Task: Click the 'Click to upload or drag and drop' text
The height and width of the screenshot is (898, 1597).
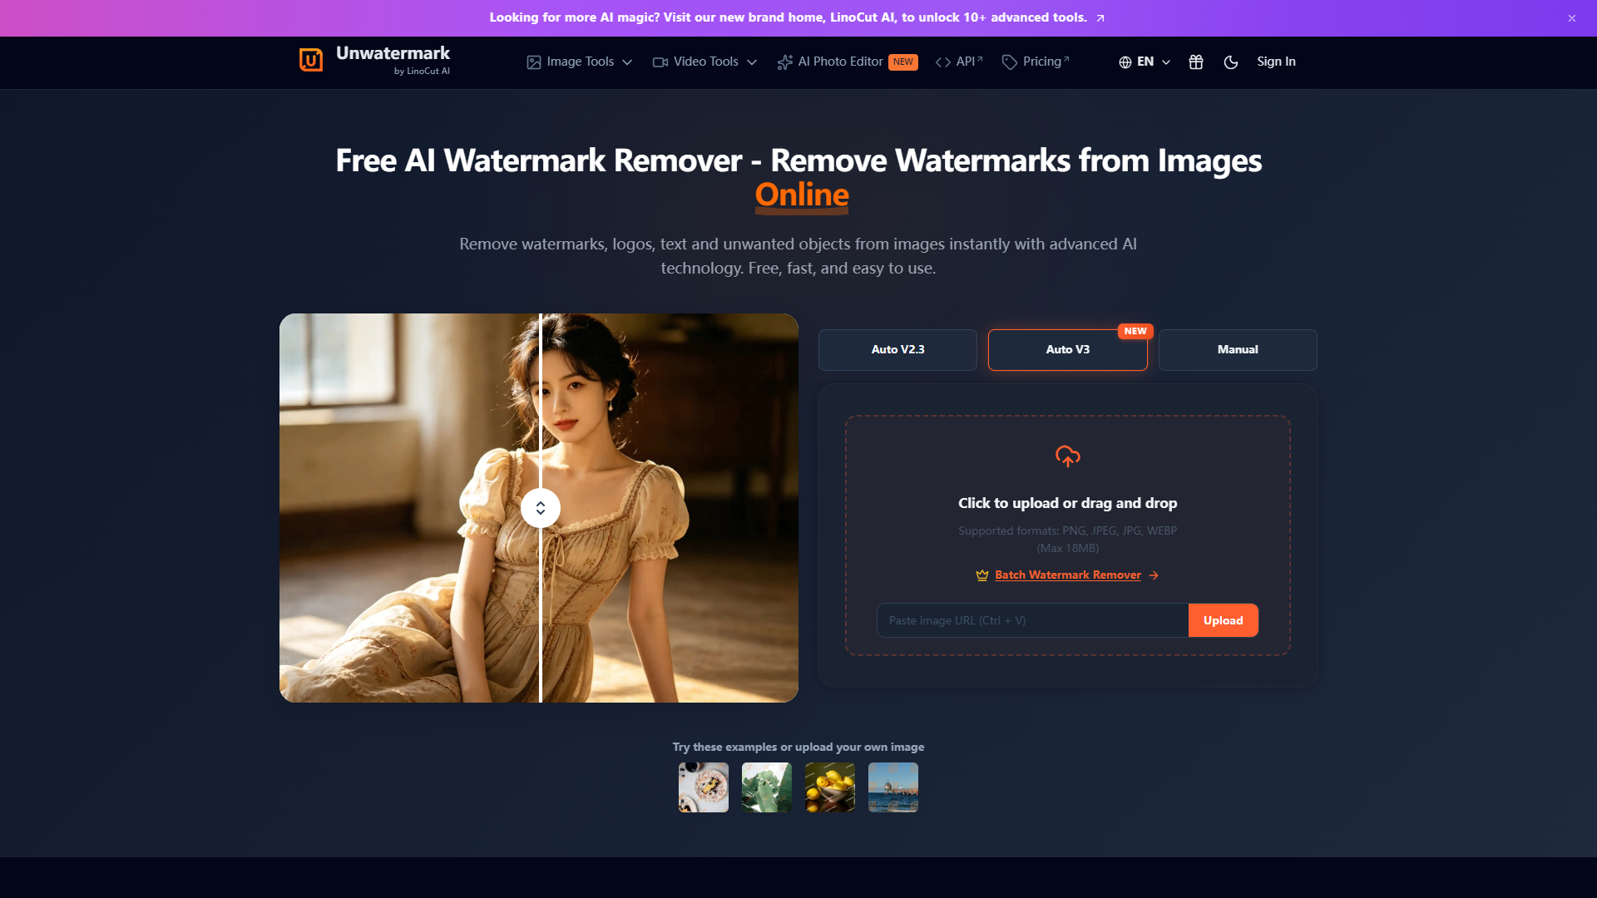Action: [x=1068, y=503]
